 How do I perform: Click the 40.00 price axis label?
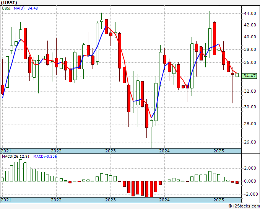tap(250, 37)
